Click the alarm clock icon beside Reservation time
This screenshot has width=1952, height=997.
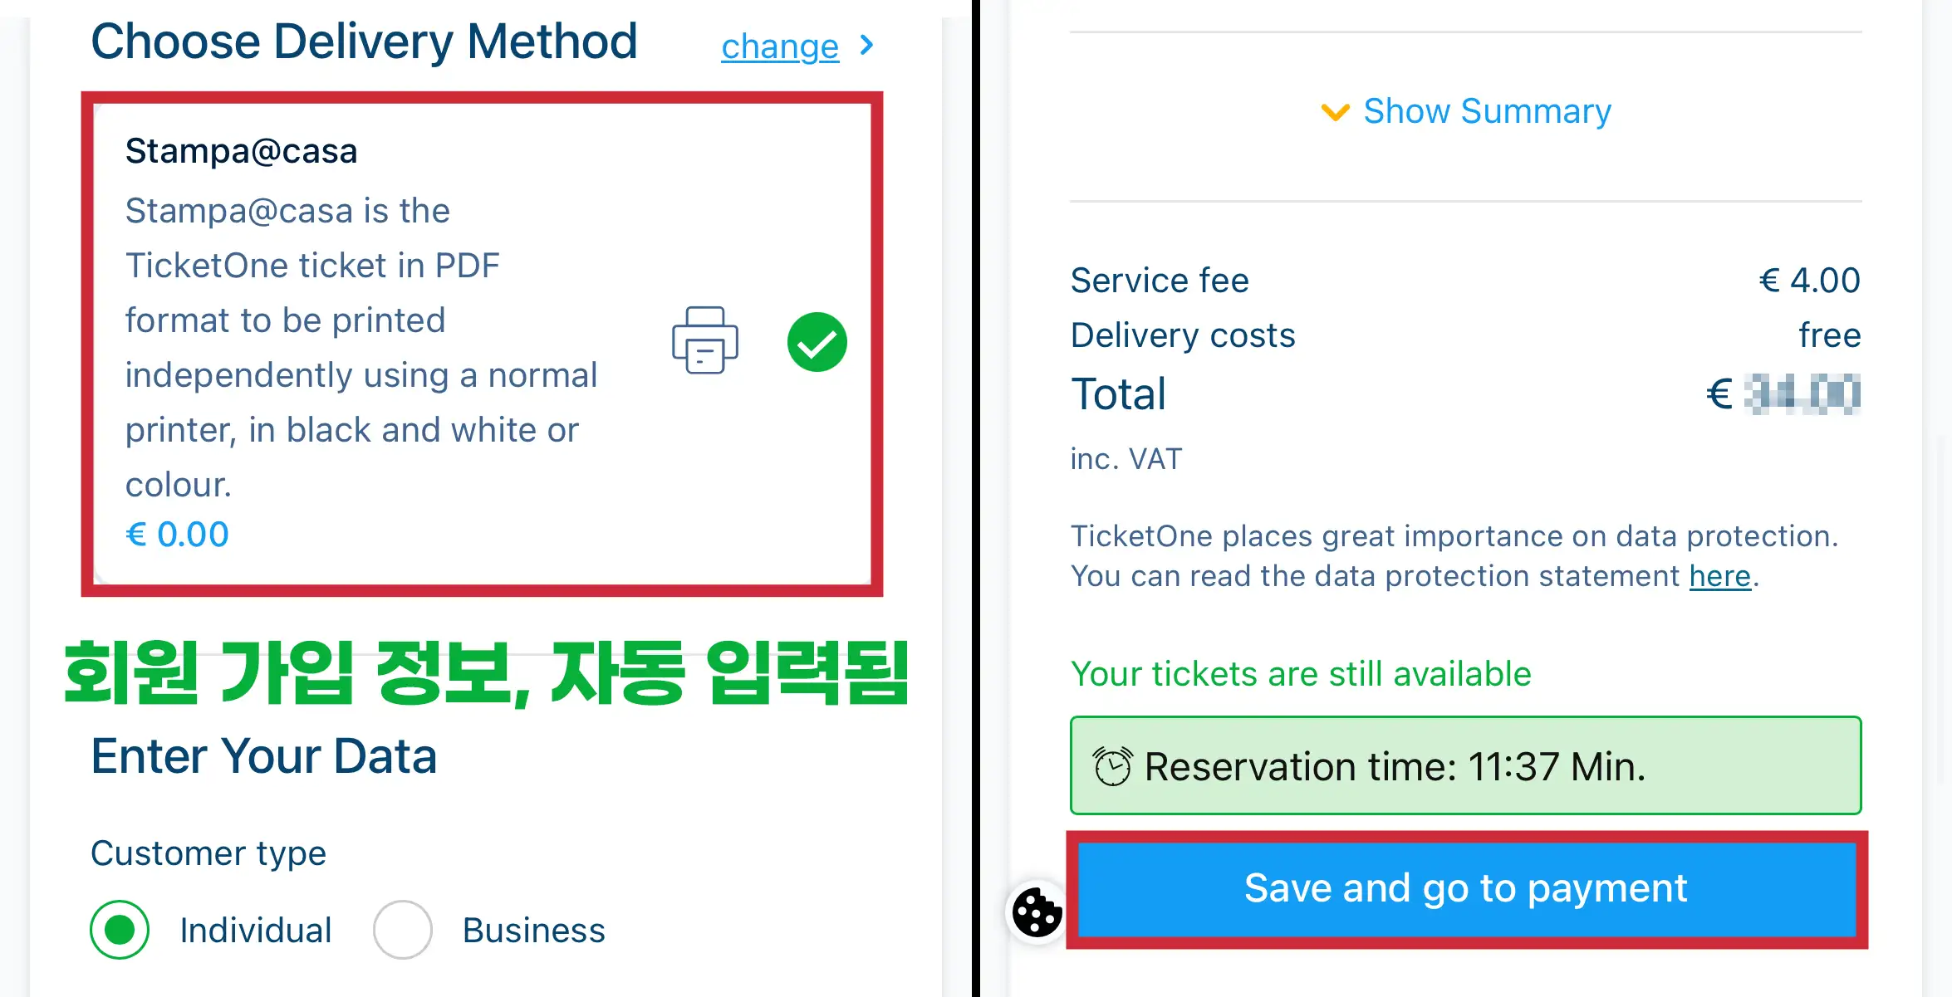tap(1112, 765)
